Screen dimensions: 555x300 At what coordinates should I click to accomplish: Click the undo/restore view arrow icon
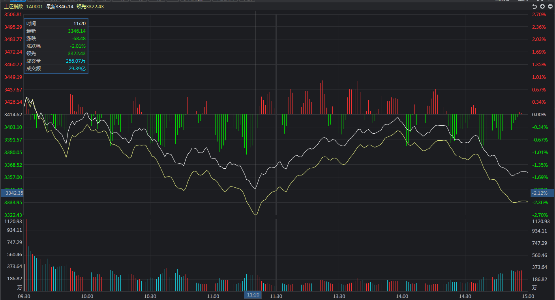(534, 7)
